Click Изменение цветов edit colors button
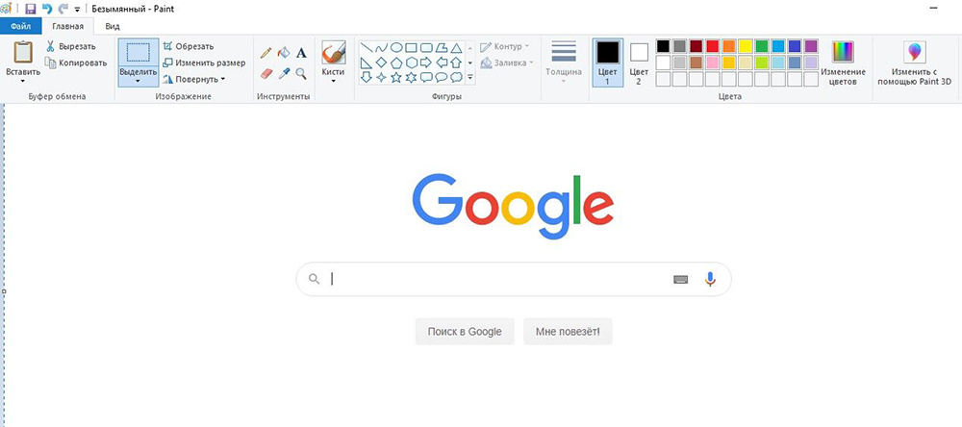 point(843,63)
